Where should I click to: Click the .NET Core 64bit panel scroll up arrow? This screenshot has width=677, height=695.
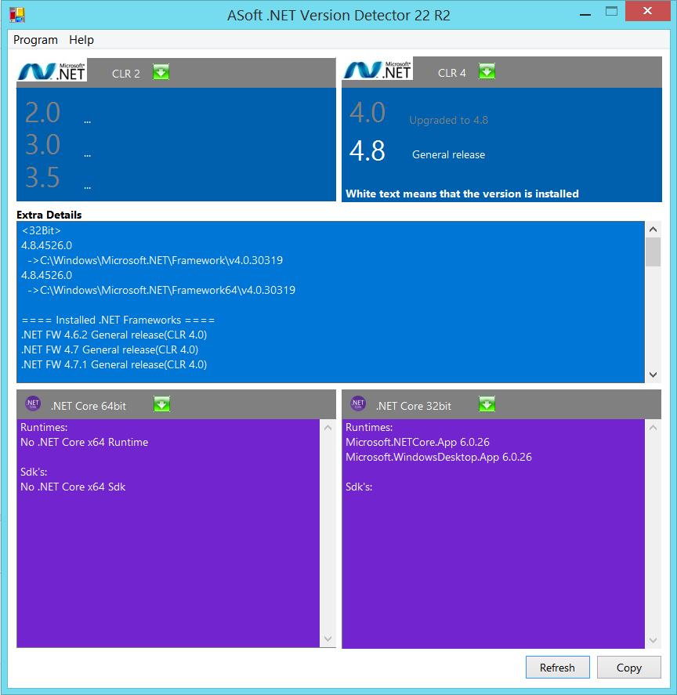click(x=328, y=428)
